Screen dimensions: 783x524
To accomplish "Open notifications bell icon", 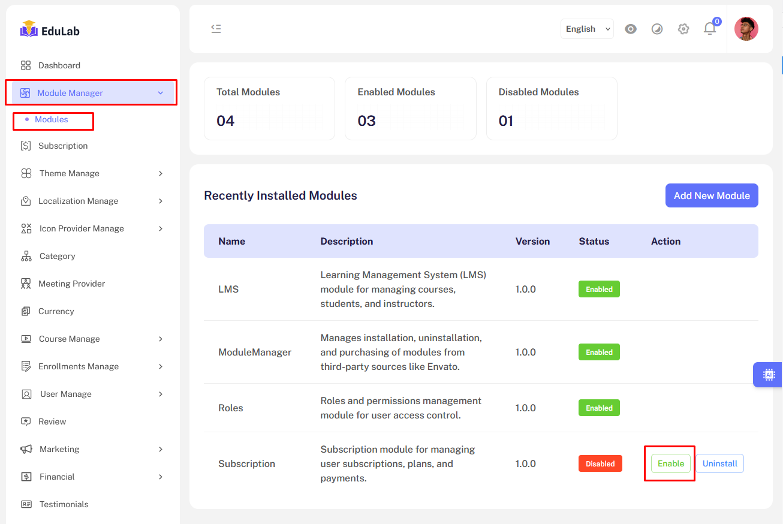I will [x=710, y=29].
